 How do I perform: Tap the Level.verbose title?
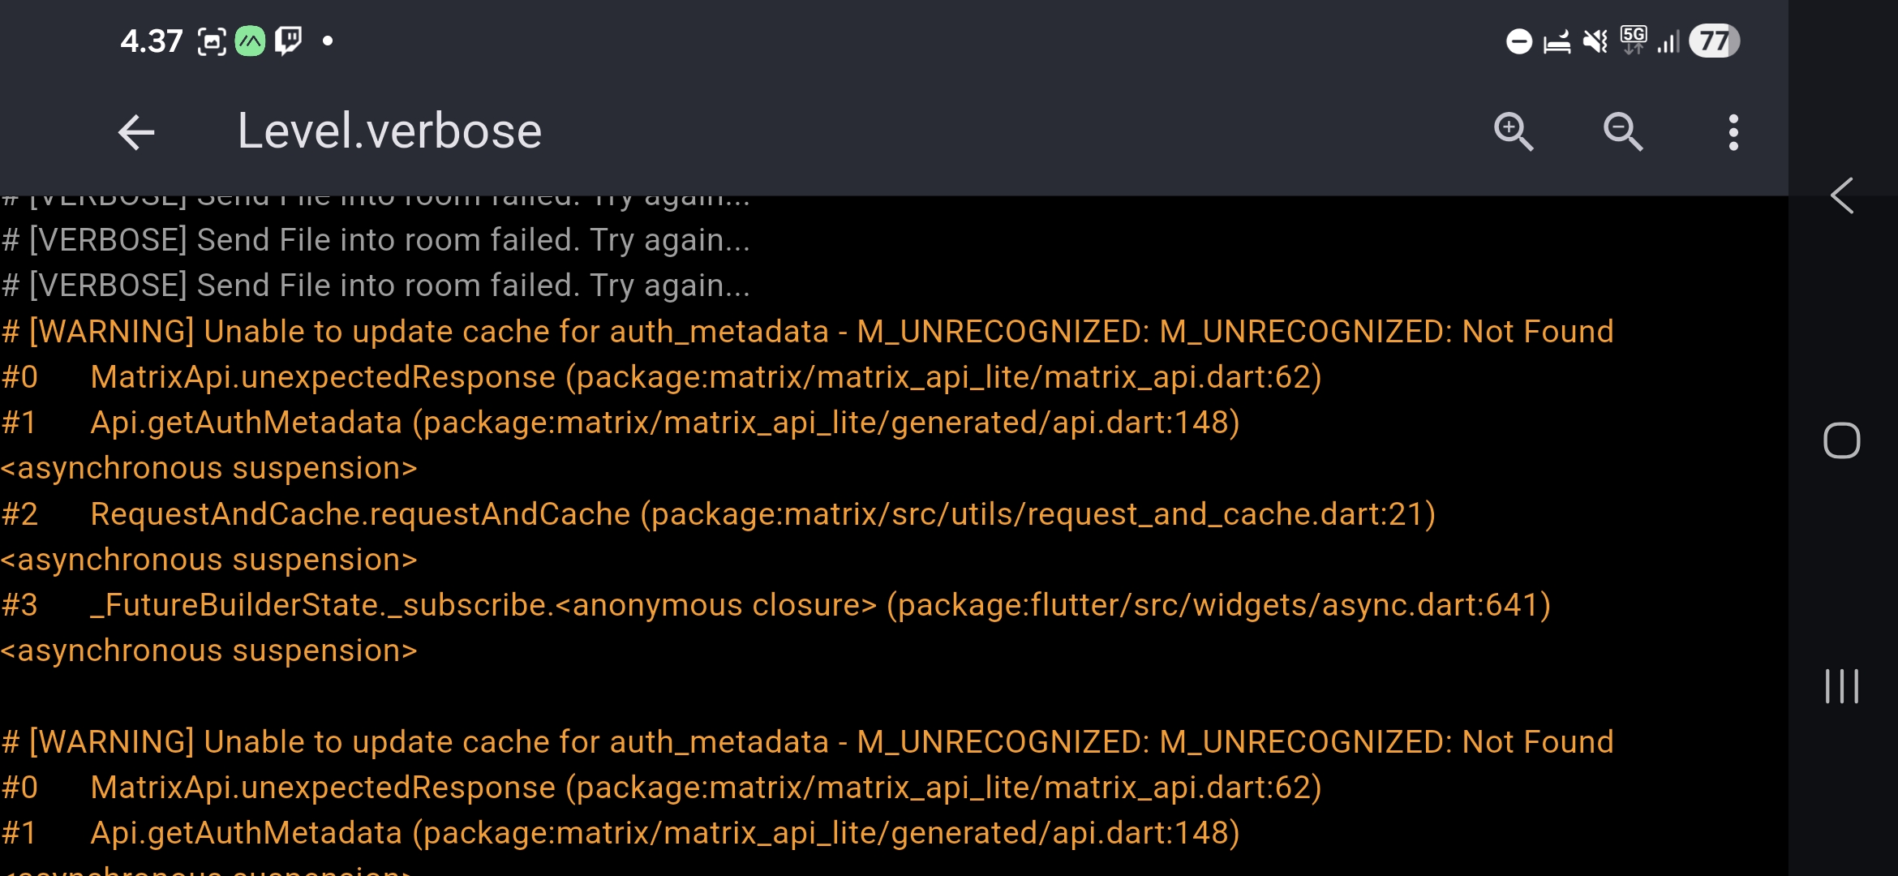389,131
